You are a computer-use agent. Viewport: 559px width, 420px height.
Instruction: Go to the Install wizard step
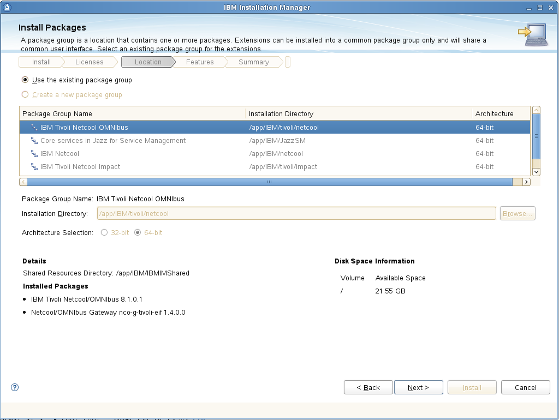(41, 62)
